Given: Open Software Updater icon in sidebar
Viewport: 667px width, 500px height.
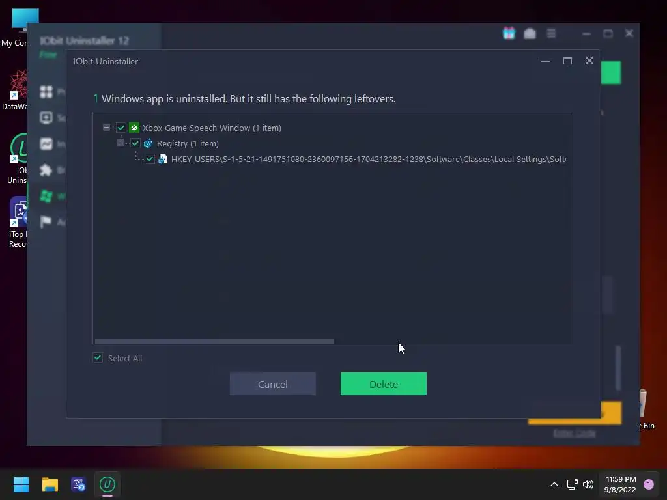Looking at the screenshot, I should (x=46, y=118).
